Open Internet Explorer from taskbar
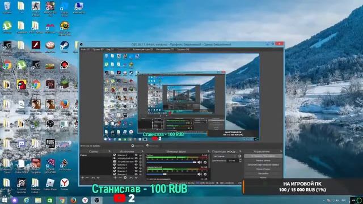 (26, 200)
